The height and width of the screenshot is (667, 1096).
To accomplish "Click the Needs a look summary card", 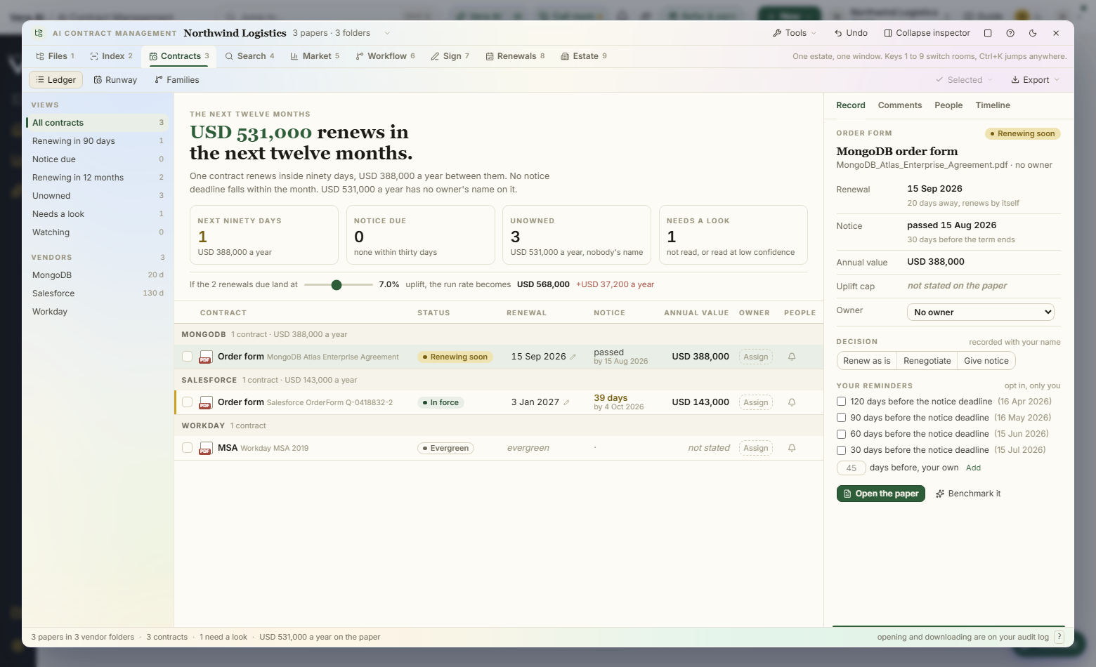I will 733,235.
